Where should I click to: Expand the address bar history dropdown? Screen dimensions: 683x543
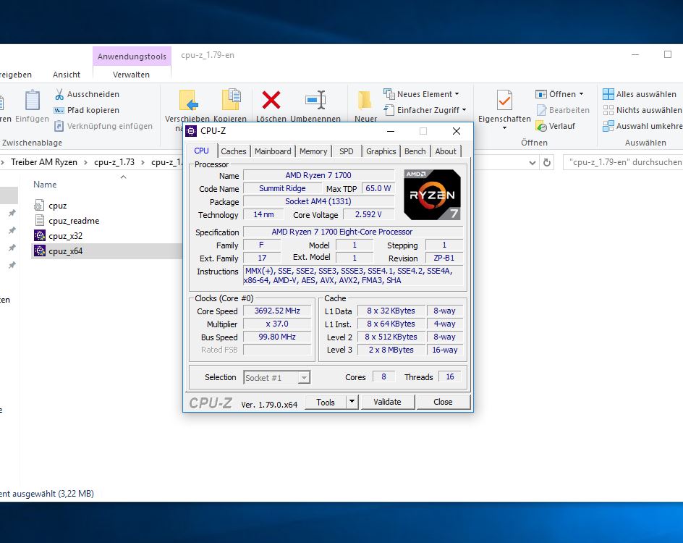pyautogui.click(x=533, y=163)
